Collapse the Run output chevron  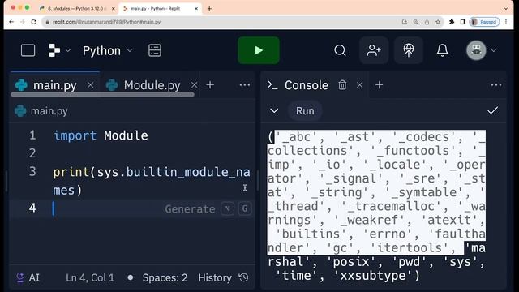[274, 110]
